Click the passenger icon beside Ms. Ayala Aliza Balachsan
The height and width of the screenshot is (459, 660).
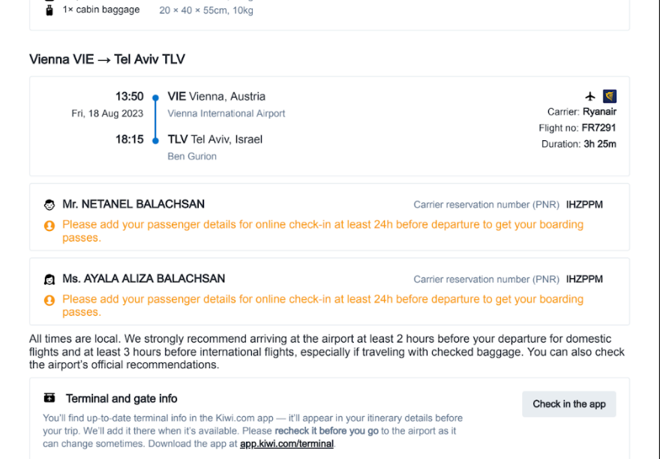click(49, 279)
